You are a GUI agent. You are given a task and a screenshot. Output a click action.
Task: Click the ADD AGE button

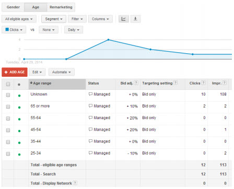(15, 72)
